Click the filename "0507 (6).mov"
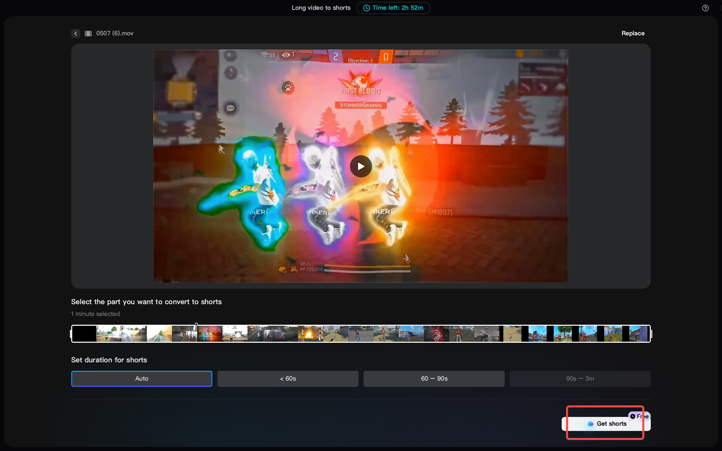Screen dimensions: 722x451 115,33
